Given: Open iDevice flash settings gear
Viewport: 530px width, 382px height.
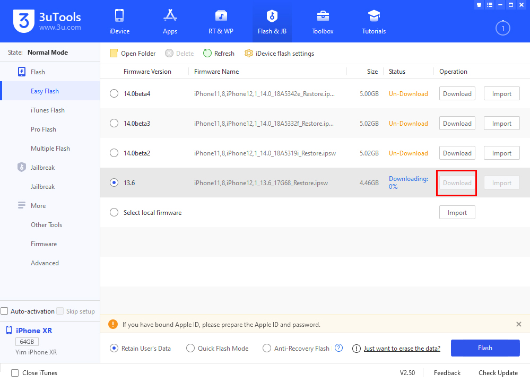Looking at the screenshot, I should [248, 53].
